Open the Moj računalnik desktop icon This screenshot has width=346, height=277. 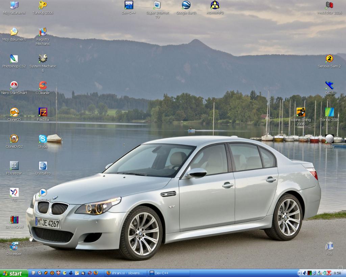(14, 8)
